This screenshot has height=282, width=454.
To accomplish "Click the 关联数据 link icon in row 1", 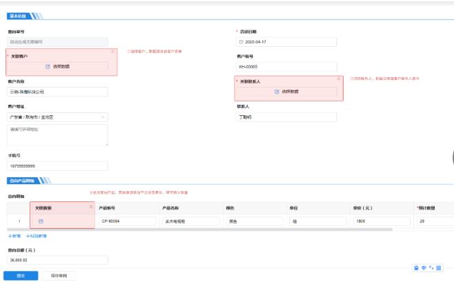I will click(41, 221).
